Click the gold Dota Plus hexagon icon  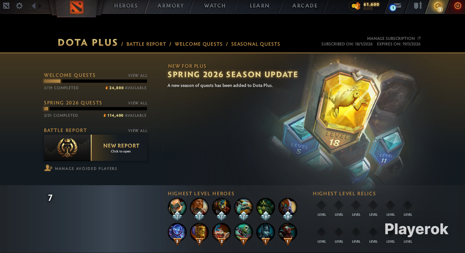pyautogui.click(x=438, y=6)
